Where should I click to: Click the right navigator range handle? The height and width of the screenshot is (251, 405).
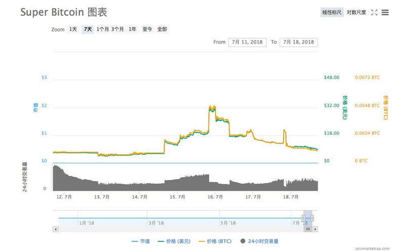312,218
